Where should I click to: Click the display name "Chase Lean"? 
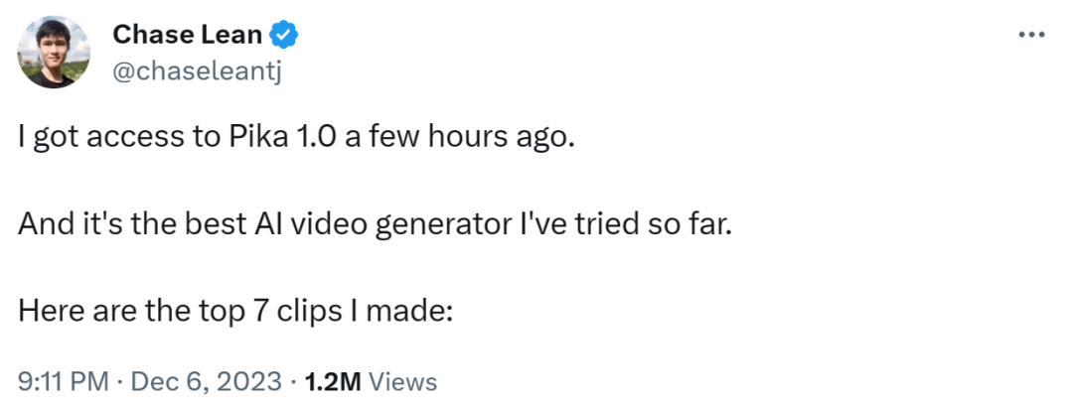tap(187, 36)
